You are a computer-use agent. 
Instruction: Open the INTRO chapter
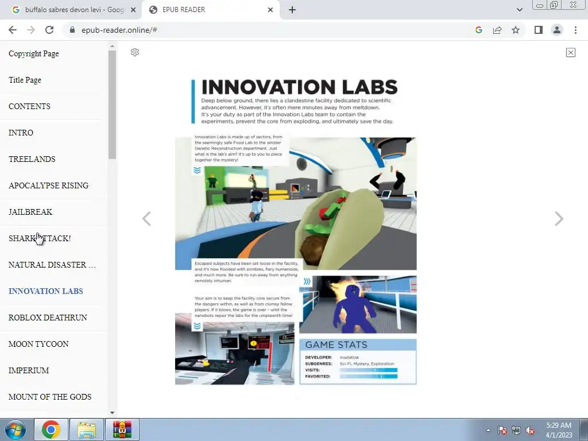coord(21,133)
